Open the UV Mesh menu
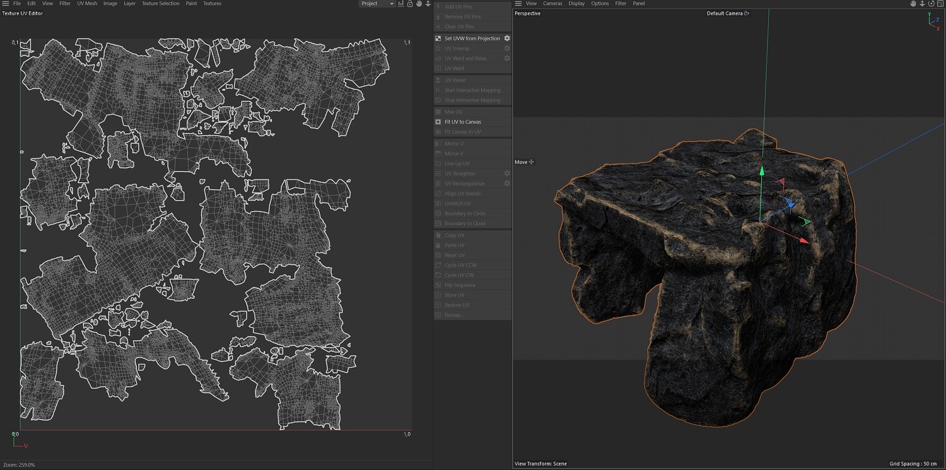This screenshot has width=946, height=470. tap(87, 4)
